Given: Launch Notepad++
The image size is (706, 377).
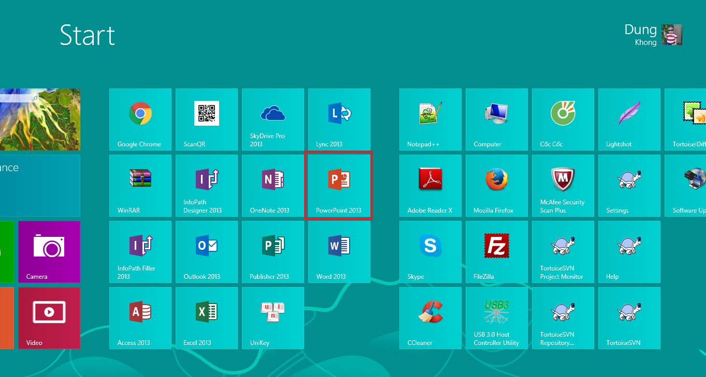Looking at the screenshot, I should 430,119.
